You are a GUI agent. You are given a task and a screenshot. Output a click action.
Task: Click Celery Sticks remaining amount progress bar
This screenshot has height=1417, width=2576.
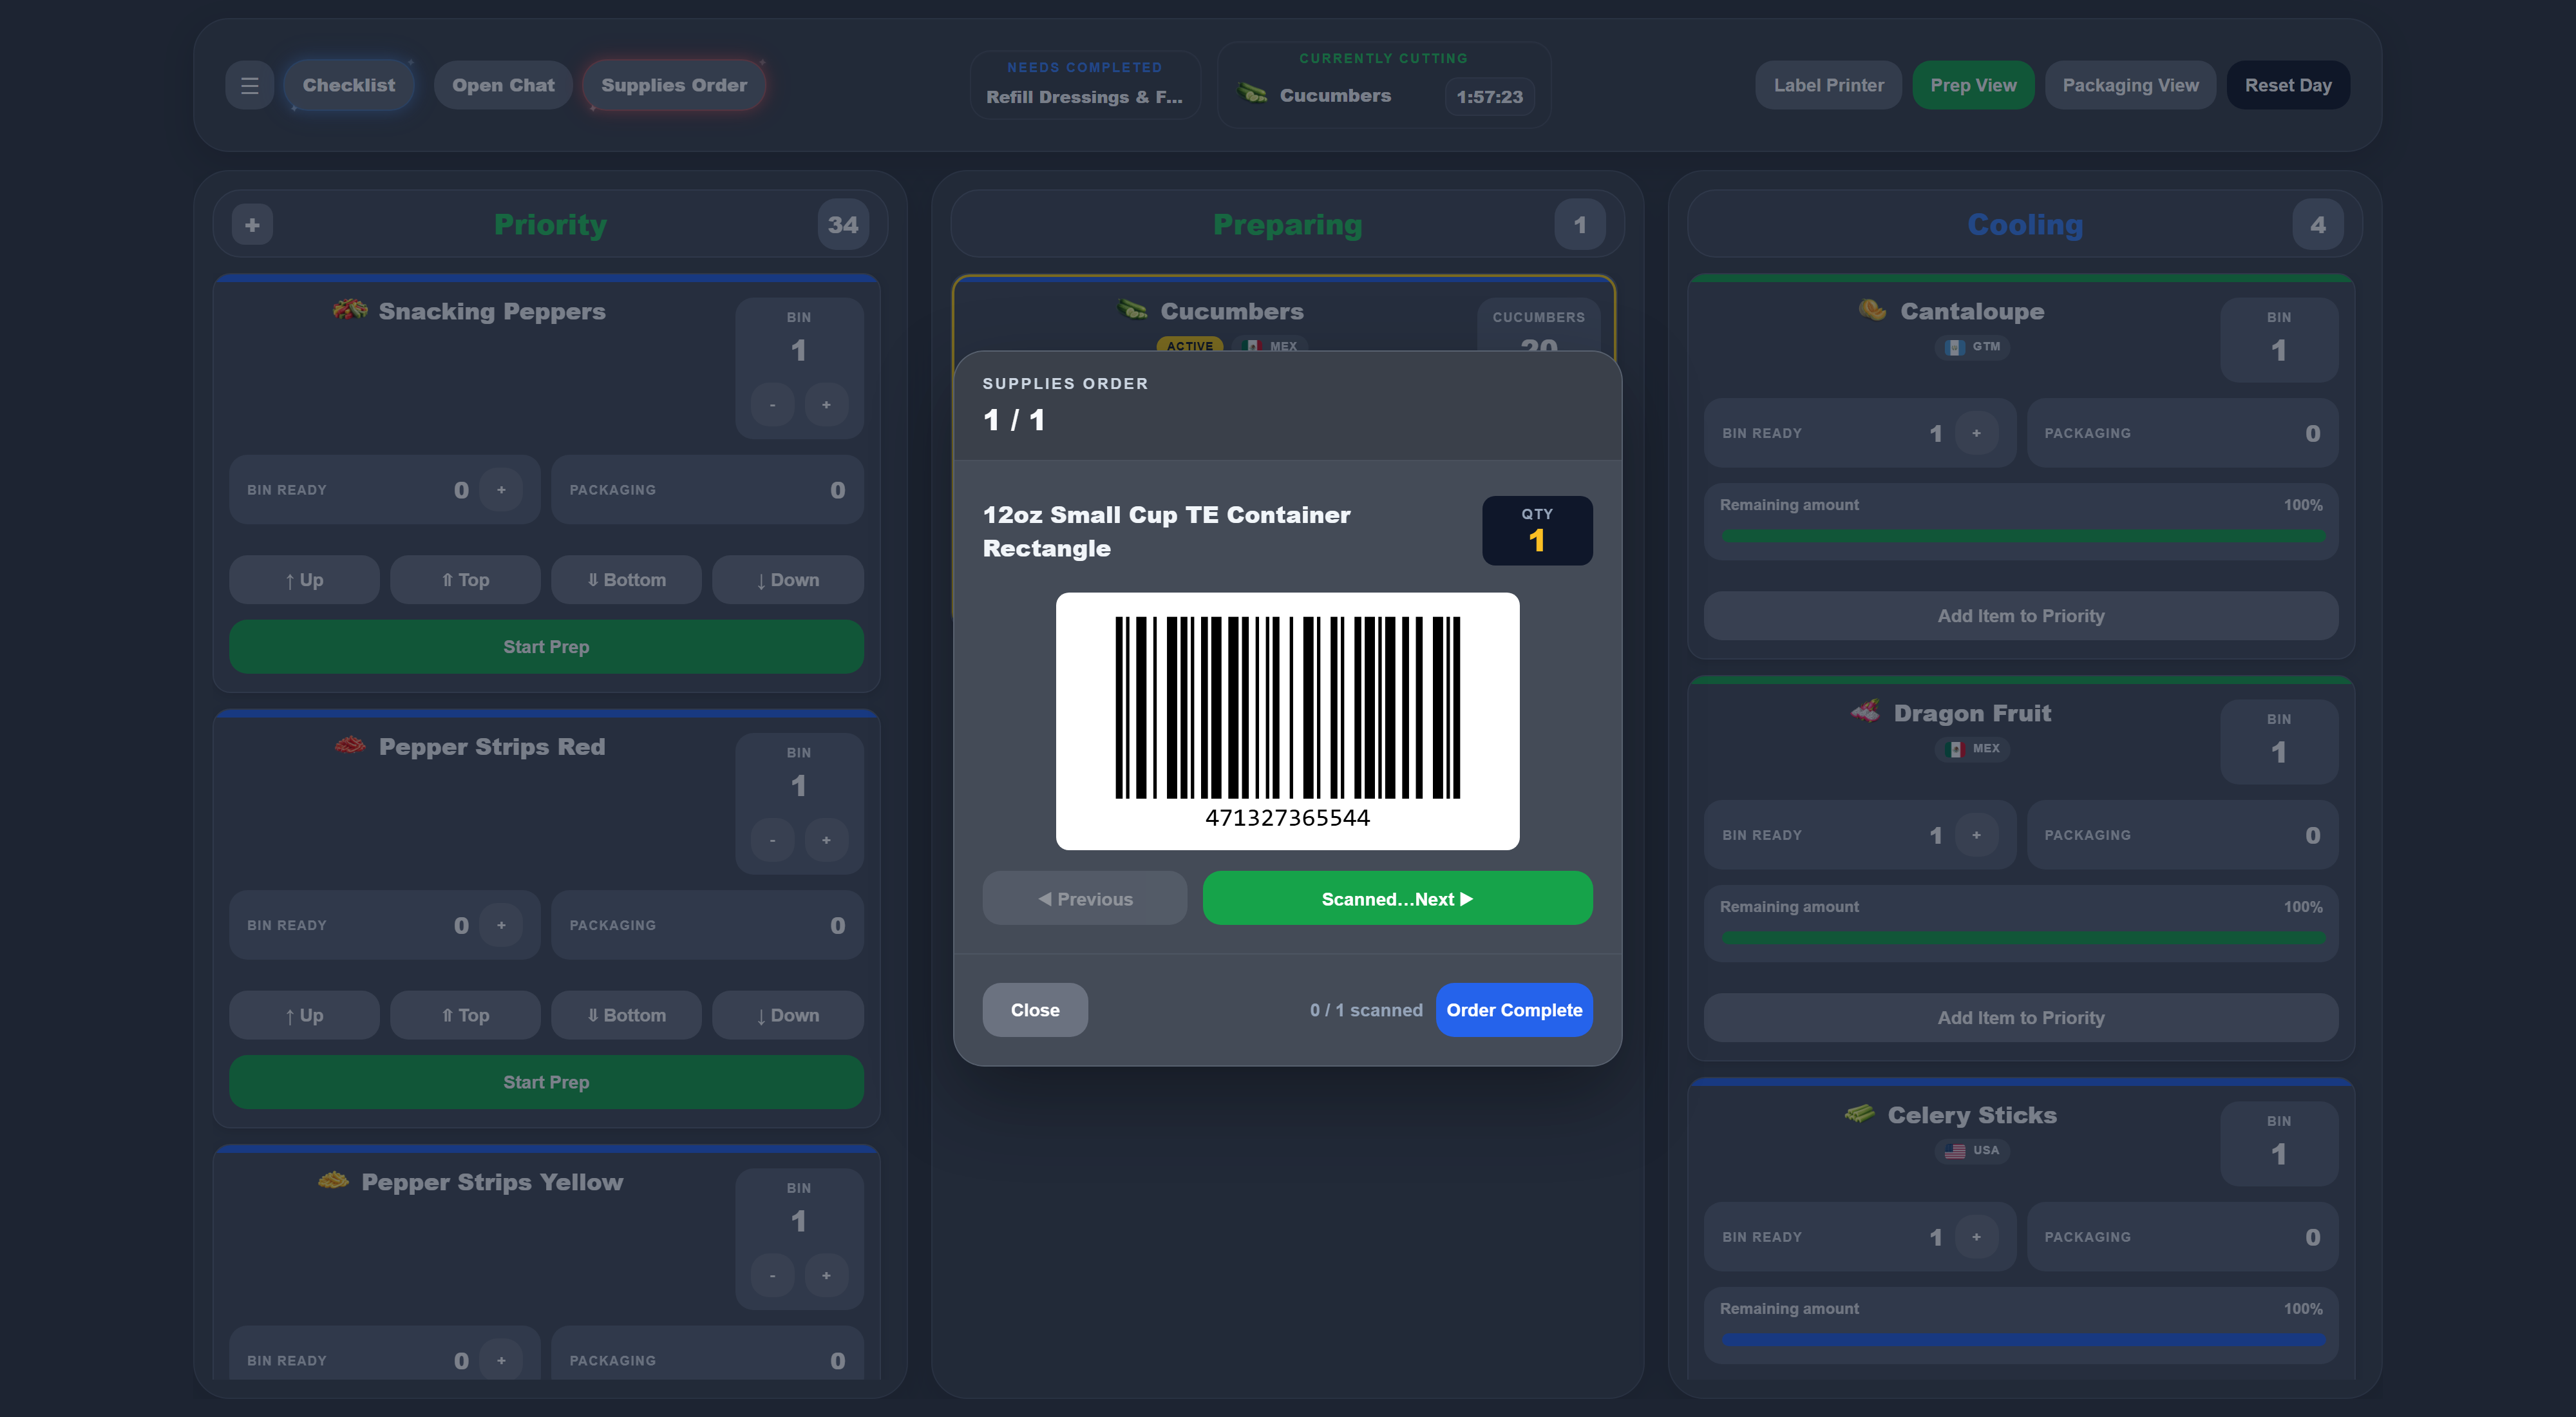coord(2022,1340)
